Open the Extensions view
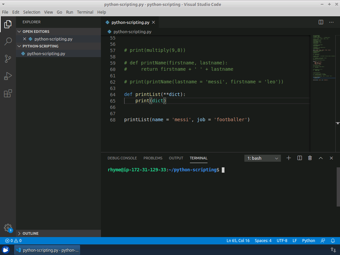The width and height of the screenshot is (340, 255). click(x=8, y=94)
